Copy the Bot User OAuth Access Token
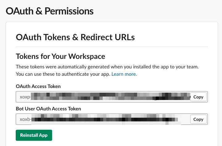 (198, 119)
